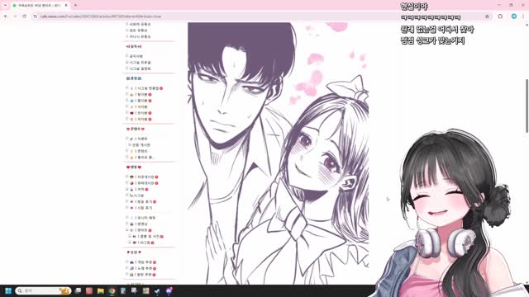This screenshot has height=297, width=529.
Task: Go forward in browser history
Action: (x=15, y=16)
